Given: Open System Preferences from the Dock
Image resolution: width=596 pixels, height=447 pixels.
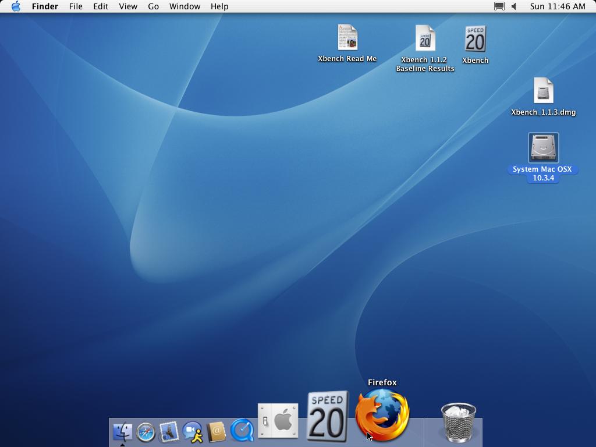Looking at the screenshot, I should [x=278, y=421].
